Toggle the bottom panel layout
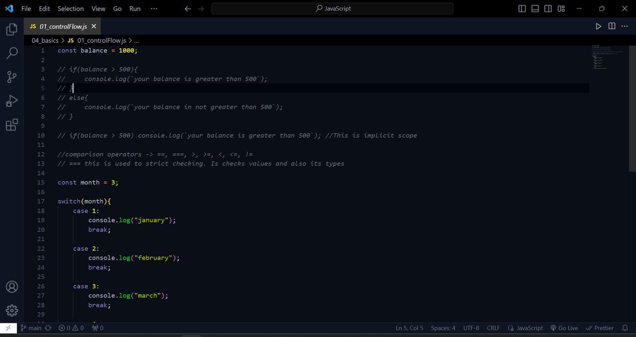The height and width of the screenshot is (337, 636). (x=535, y=8)
